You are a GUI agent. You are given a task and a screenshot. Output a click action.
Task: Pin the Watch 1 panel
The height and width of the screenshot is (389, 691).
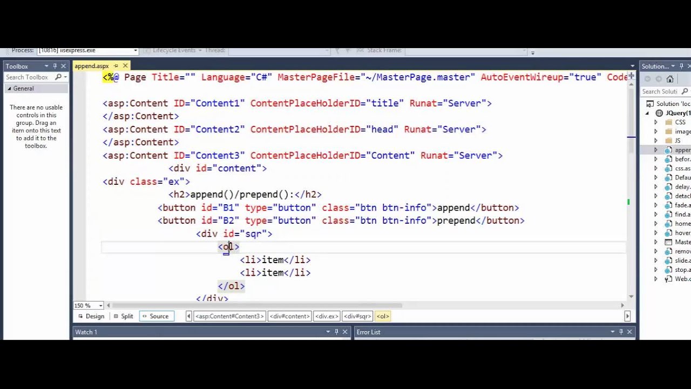(x=336, y=332)
